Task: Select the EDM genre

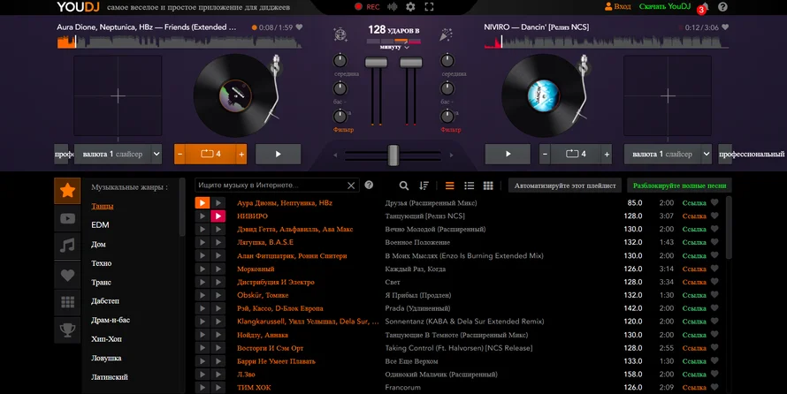Action: pos(100,225)
